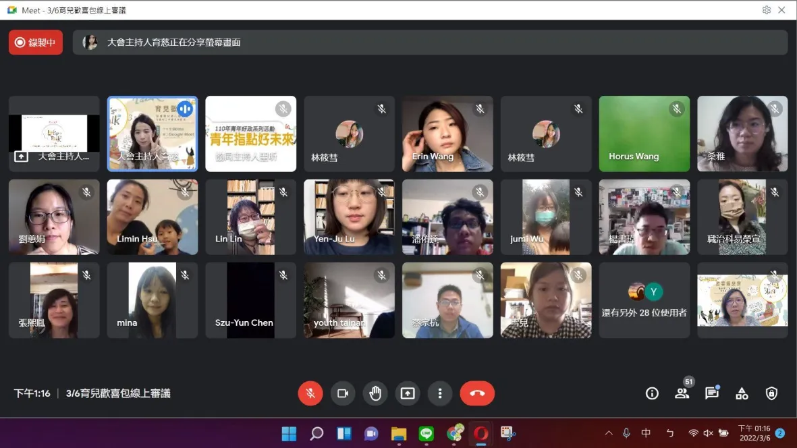Click the red 錄製中 recording indicator
Viewport: 797px width, 448px height.
(x=36, y=43)
